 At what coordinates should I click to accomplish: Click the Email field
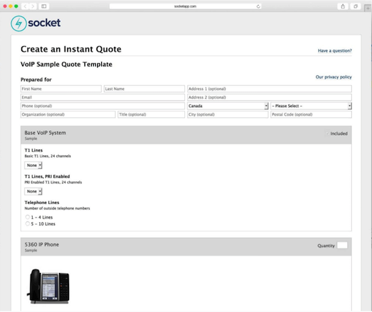[x=103, y=97]
